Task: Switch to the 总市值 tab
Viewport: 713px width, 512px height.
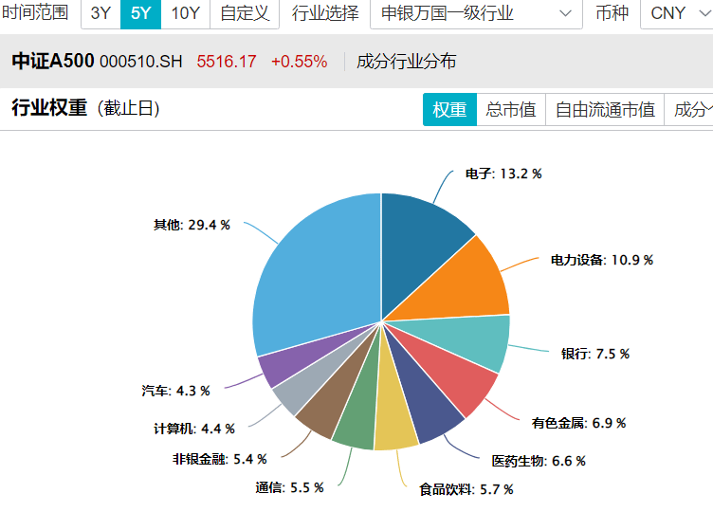Action: (x=511, y=109)
